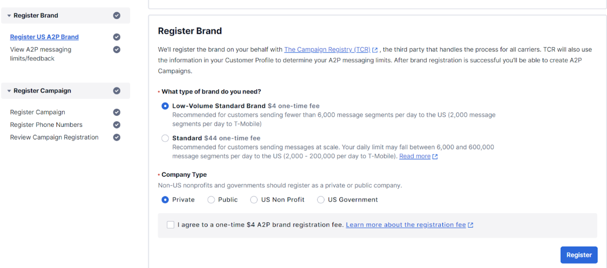Image resolution: width=607 pixels, height=268 pixels.
Task: Click checkmark icon beside View A2P messaging limits/feedback
Action: pos(116,49)
